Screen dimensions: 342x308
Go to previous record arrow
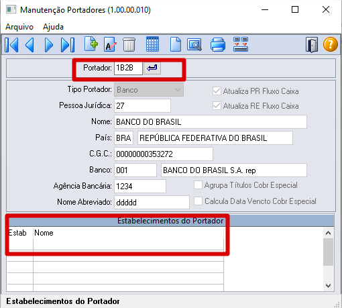click(x=30, y=45)
